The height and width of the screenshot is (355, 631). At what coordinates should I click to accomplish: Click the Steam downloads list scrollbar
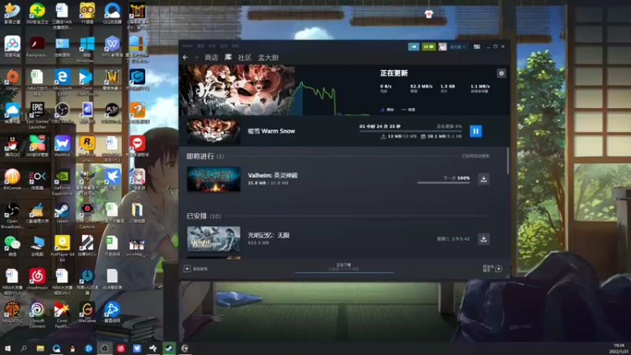(x=507, y=161)
